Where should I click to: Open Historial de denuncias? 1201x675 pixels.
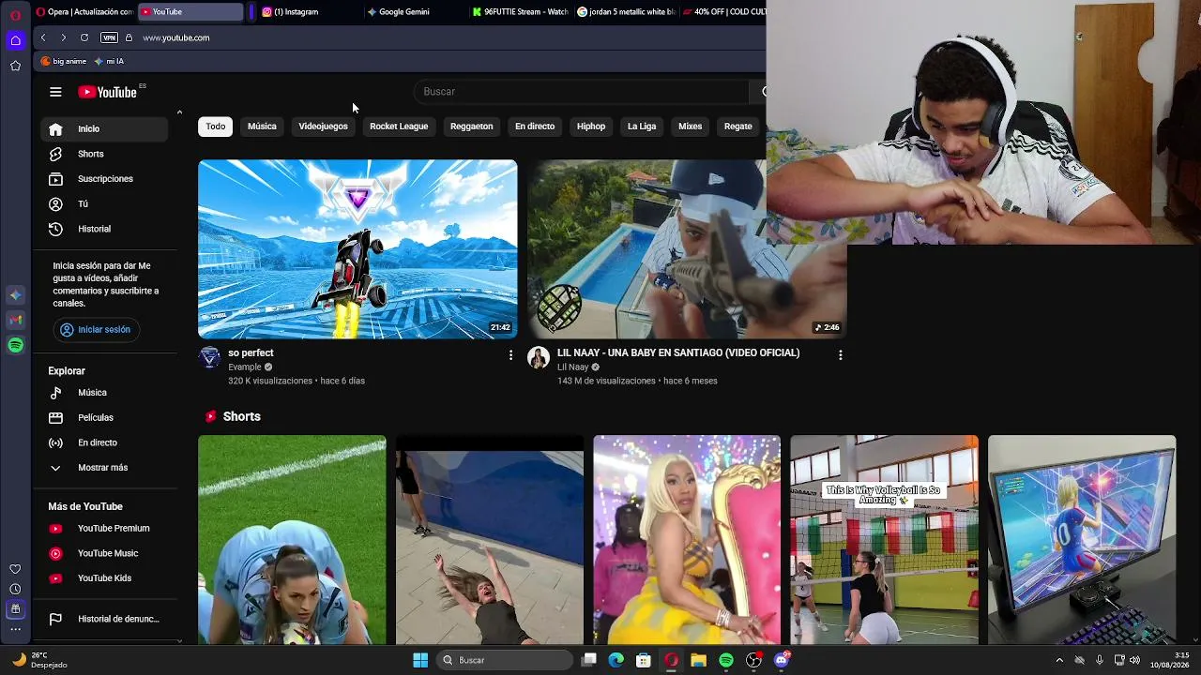coord(103,619)
